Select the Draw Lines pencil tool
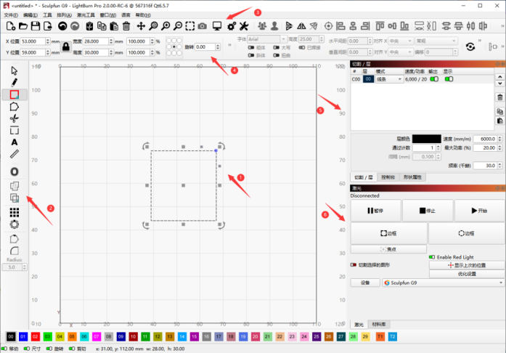The image size is (506, 353). point(15,83)
